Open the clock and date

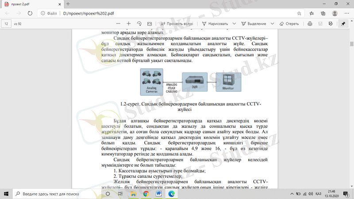[331, 194]
